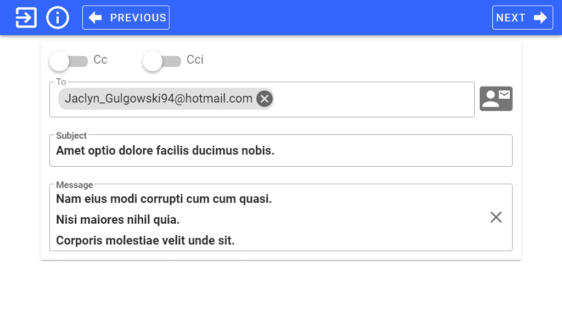Enable the Cci toggle switch
Viewport: 562px width, 329px height.
coord(162,61)
